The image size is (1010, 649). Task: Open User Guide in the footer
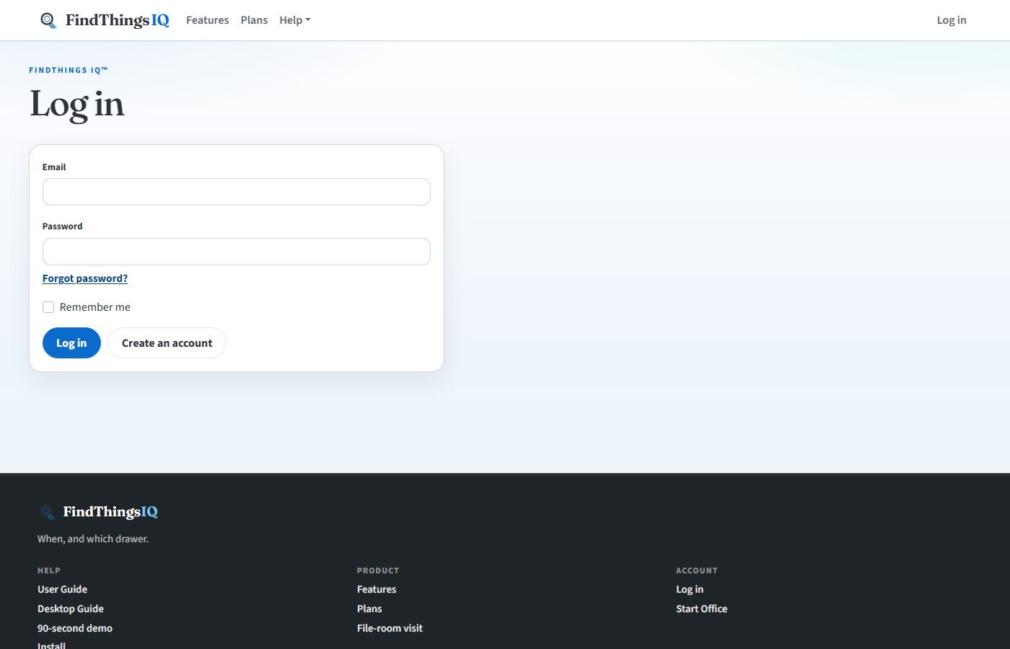point(62,589)
